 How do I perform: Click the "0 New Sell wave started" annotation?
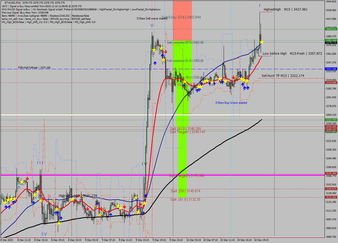[x=152, y=19]
